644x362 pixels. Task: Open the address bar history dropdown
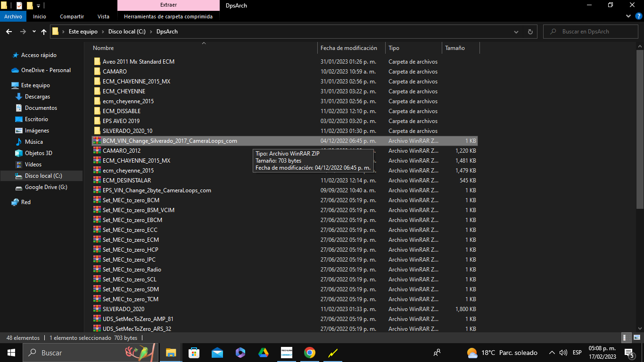click(x=516, y=32)
